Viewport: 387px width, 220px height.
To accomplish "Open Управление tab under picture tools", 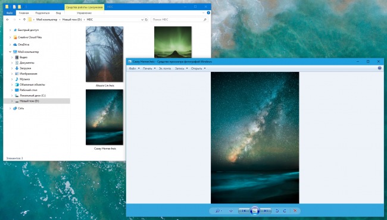I will coord(84,13).
